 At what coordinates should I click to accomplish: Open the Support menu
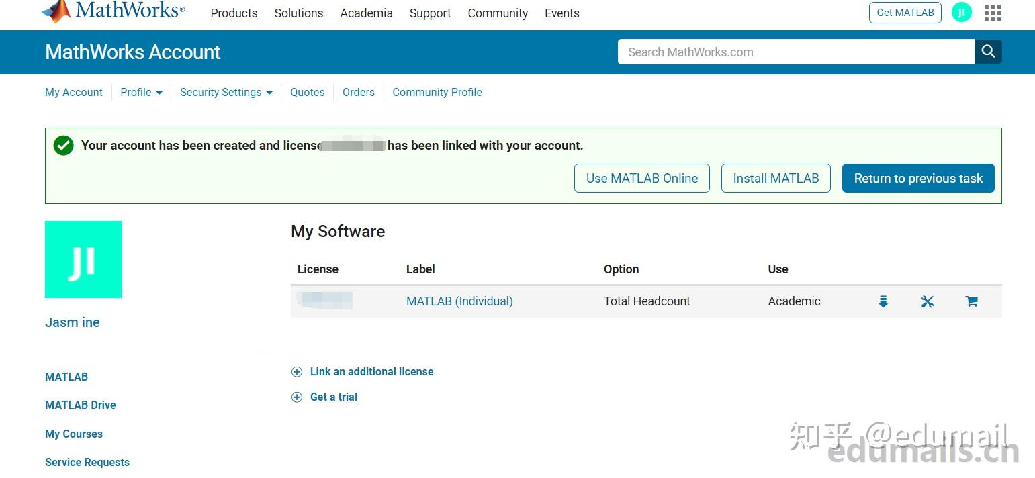431,13
